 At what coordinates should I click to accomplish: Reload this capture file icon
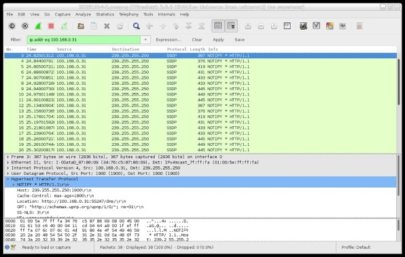[x=120, y=26]
